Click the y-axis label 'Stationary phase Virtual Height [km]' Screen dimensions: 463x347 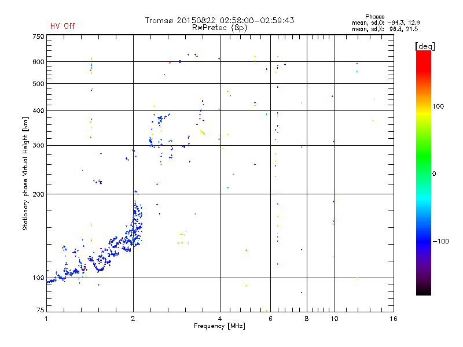click(25, 174)
